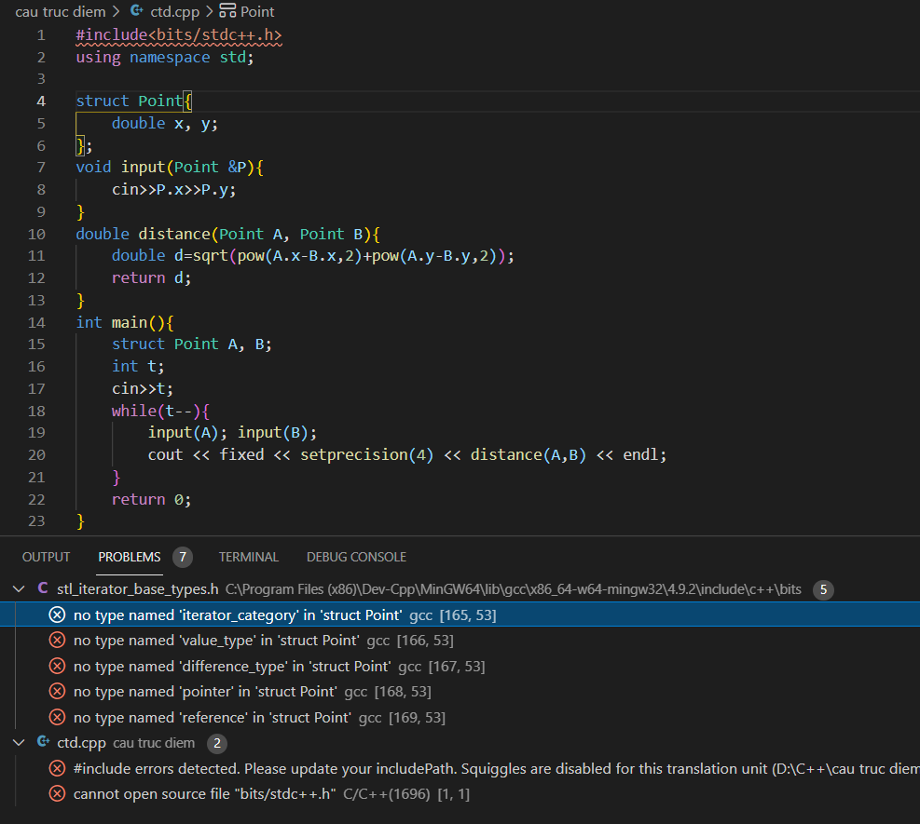Open the ctd.cpp breadcrumb dropdown

pyautogui.click(x=175, y=12)
